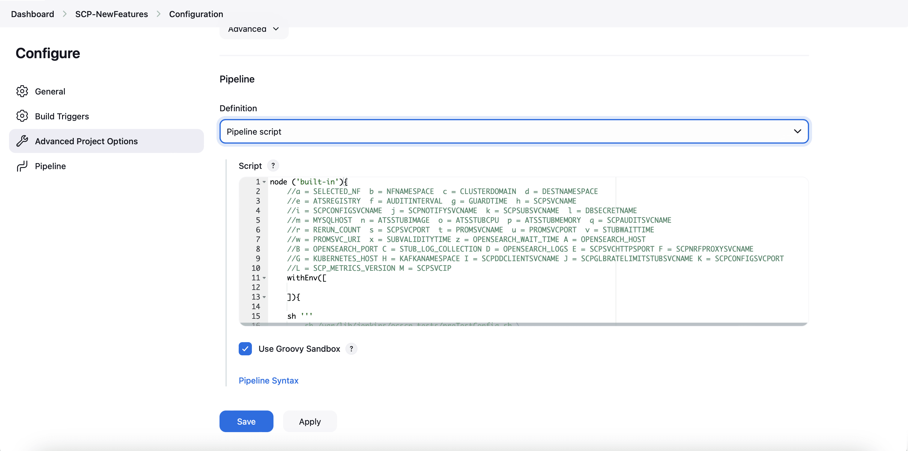
Task: Click the General settings gear icon
Action: click(22, 91)
